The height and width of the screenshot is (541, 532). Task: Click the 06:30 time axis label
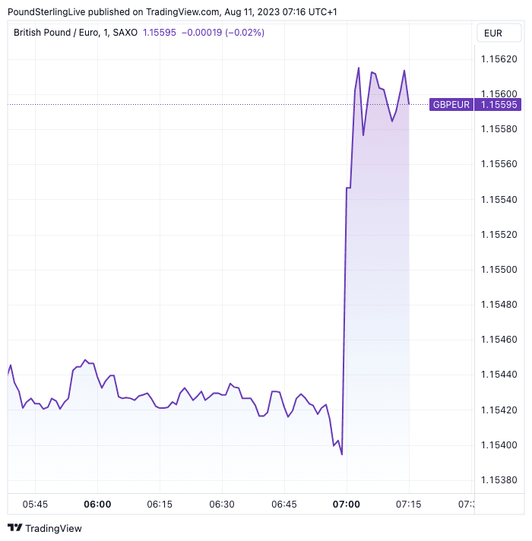pos(222,504)
